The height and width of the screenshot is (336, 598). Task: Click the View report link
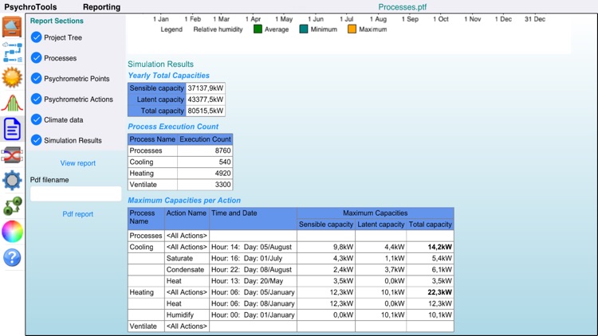click(78, 163)
